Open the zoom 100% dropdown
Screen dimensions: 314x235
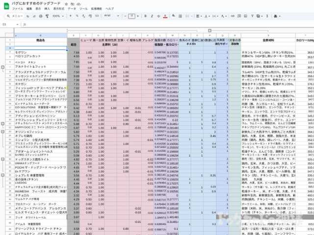pos(58,16)
